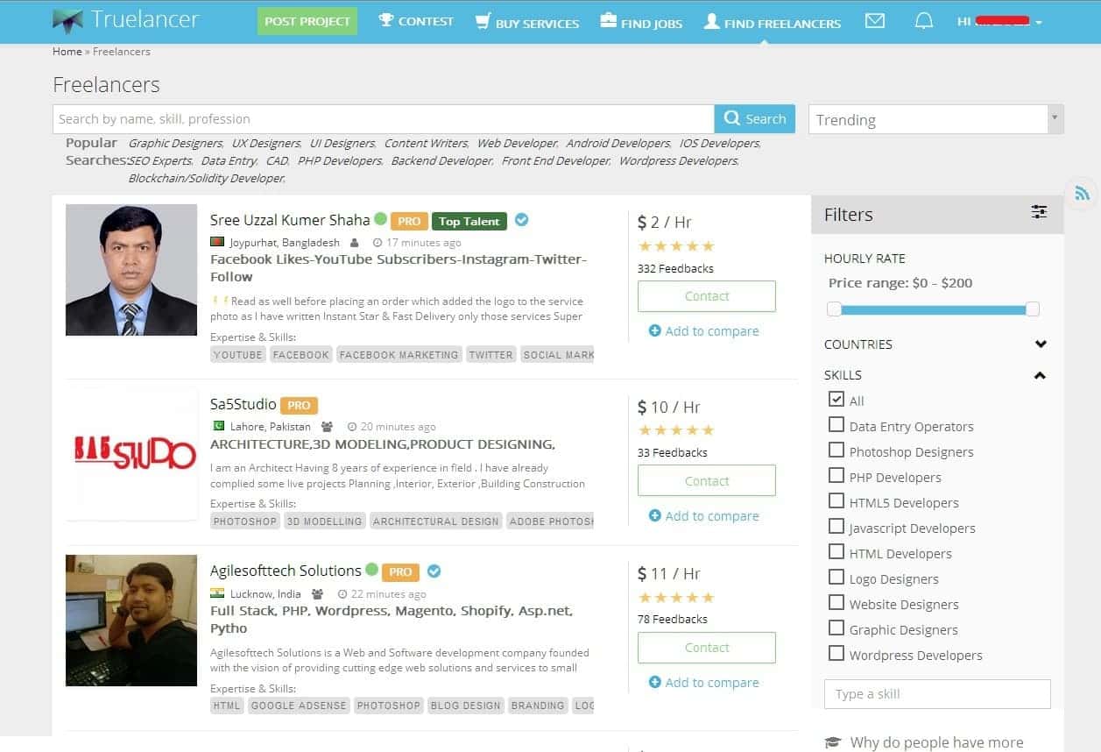1101x752 pixels.
Task: Click the verified badge next to Agilesofttech Solutions
Action: (434, 571)
